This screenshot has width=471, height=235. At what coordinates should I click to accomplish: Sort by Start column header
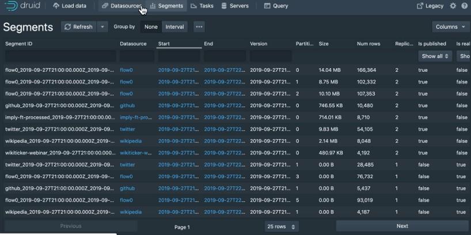coord(164,44)
